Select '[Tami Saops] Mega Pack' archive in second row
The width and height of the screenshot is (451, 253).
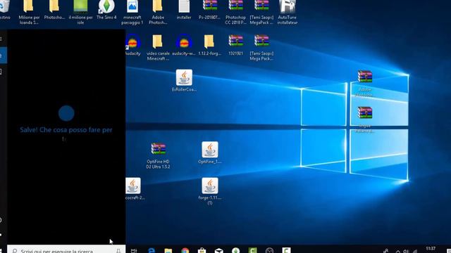(x=261, y=41)
